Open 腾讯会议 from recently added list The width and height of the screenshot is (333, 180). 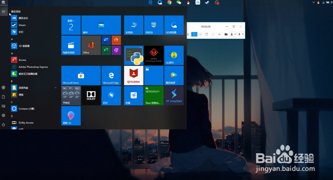(34, 18)
